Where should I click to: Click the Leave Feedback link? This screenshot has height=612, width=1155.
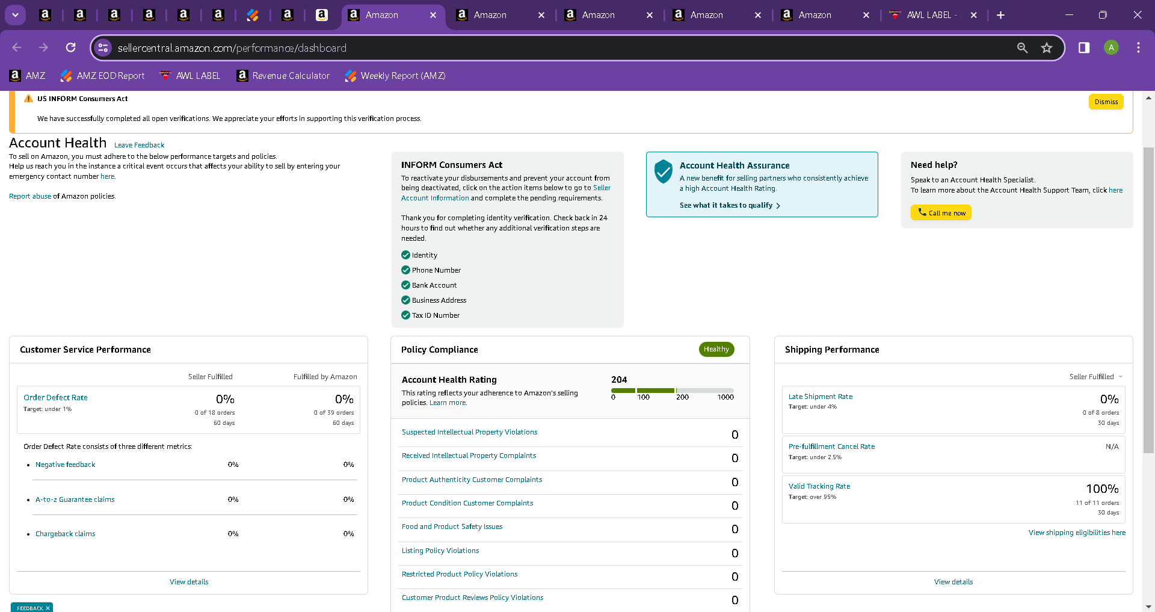point(139,145)
